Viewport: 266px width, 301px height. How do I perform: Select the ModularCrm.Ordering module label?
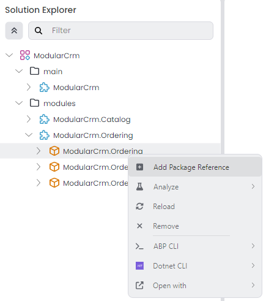pos(93,135)
